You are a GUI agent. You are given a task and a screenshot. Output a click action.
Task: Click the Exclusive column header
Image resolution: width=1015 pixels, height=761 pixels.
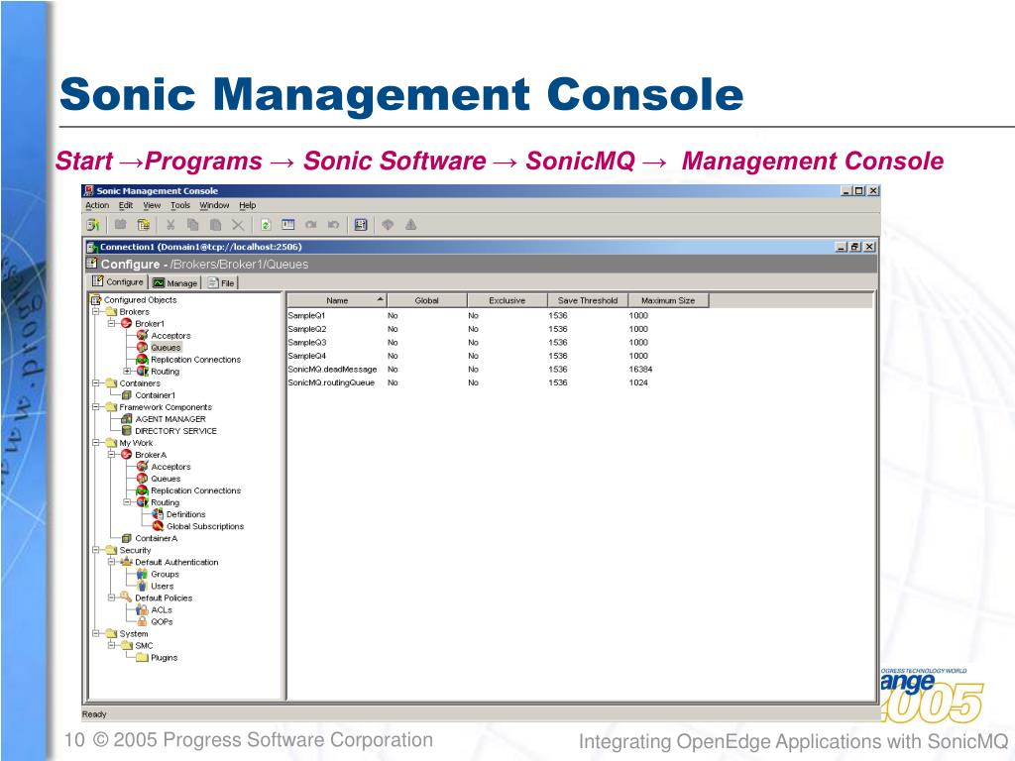(507, 300)
